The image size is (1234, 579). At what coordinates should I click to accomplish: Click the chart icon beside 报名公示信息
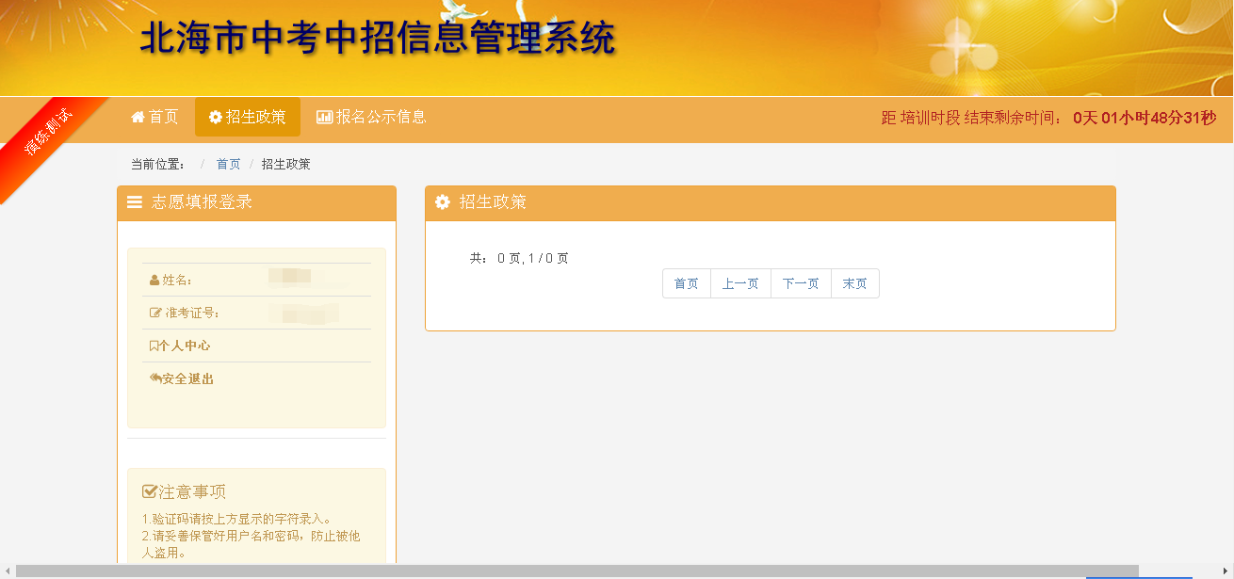point(324,117)
